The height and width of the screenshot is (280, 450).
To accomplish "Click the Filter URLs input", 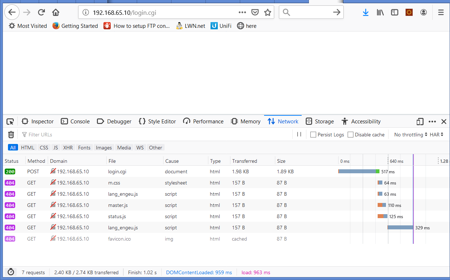I will tap(156, 135).
